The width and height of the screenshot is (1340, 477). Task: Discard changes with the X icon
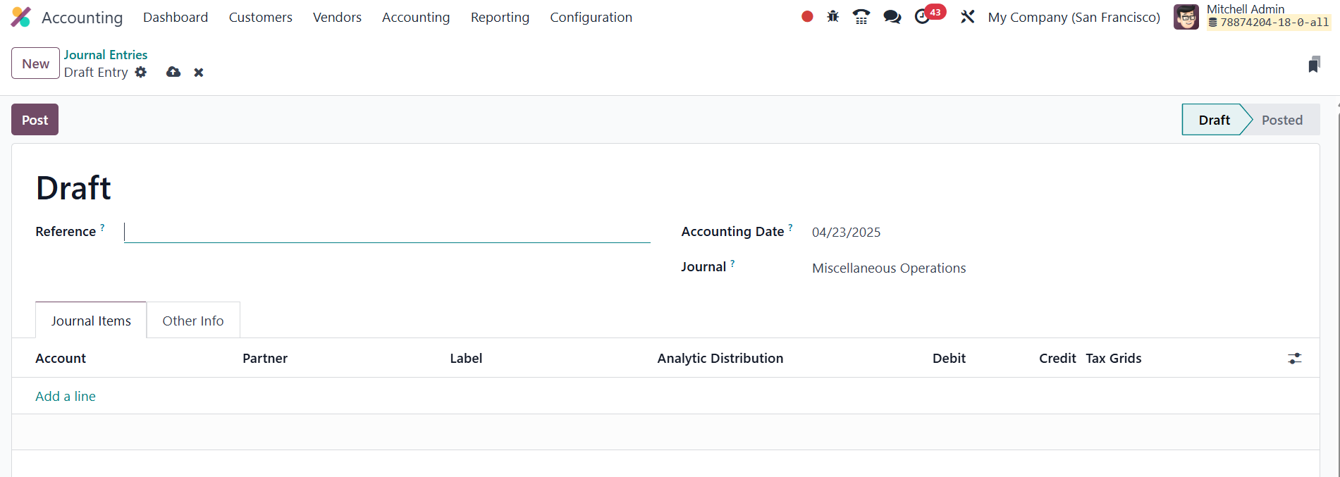point(199,73)
